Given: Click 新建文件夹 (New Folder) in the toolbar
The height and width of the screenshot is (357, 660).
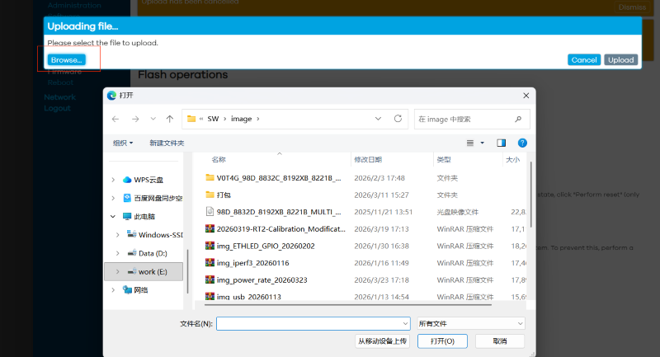Looking at the screenshot, I should 166,143.
